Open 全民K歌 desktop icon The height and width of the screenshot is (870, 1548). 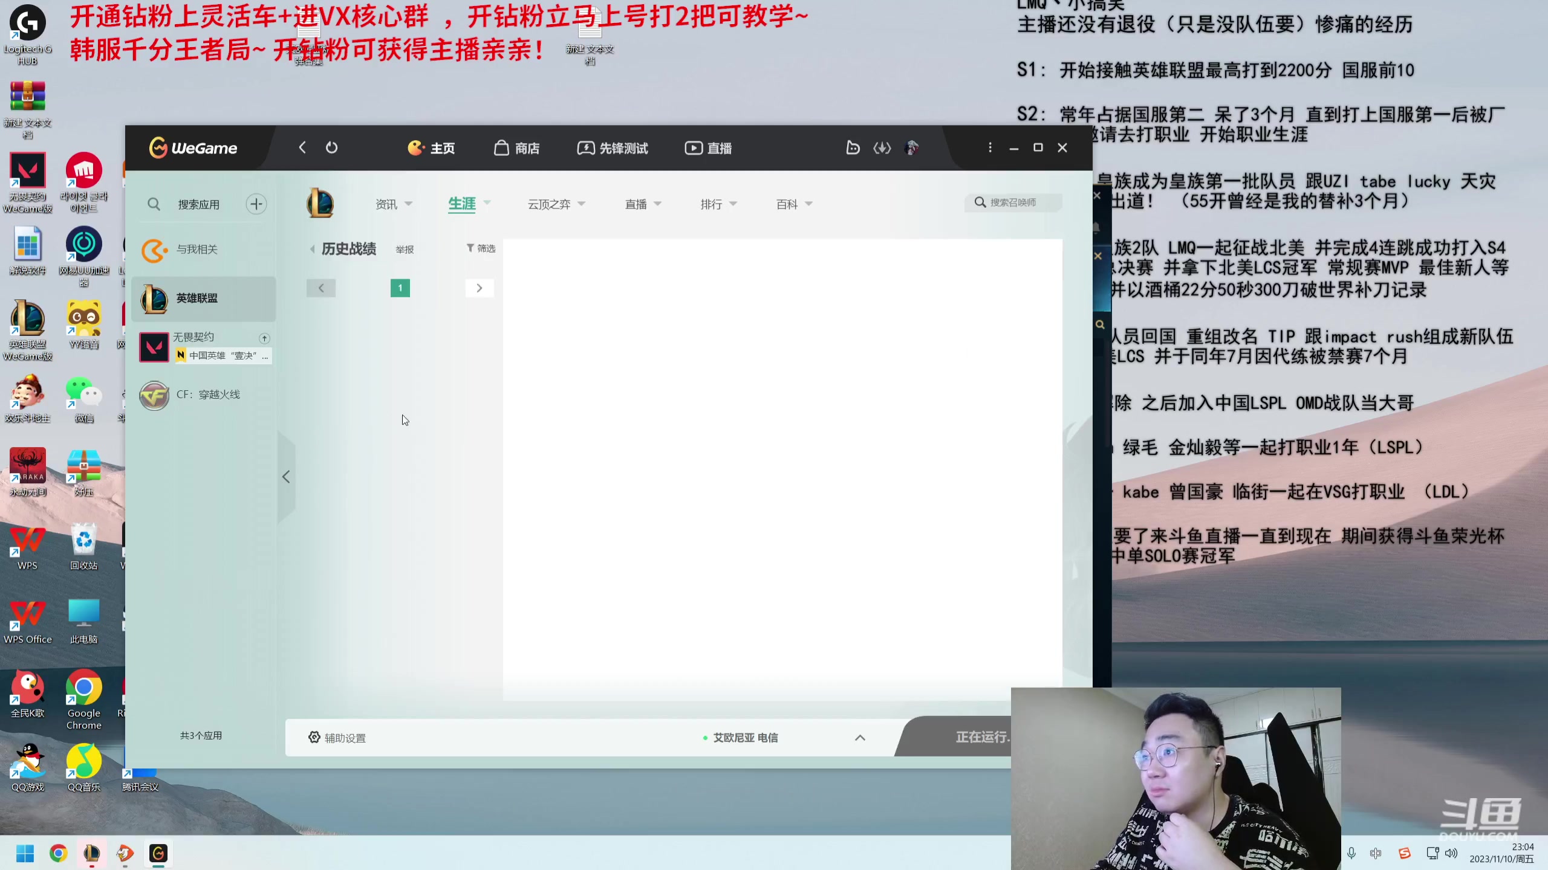click(x=27, y=694)
